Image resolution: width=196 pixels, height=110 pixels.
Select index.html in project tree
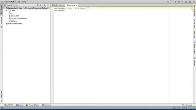14,16
